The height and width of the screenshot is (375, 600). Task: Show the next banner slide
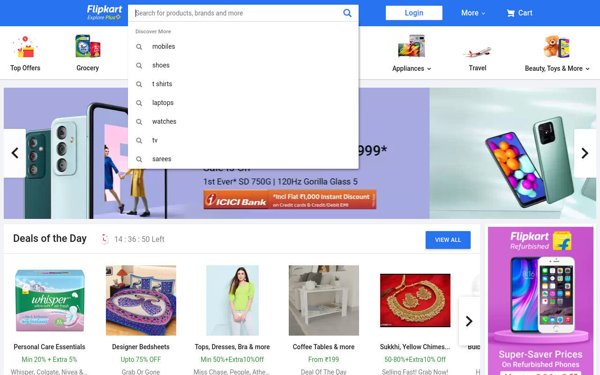click(x=585, y=153)
